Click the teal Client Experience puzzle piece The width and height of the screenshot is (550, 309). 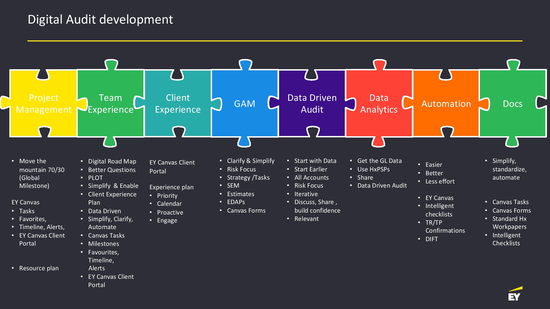pyautogui.click(x=178, y=103)
